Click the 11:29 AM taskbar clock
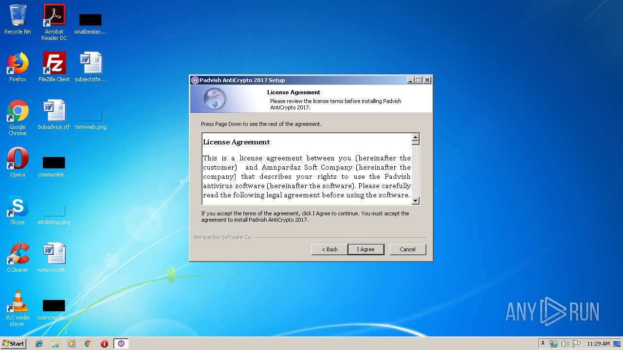 pyautogui.click(x=598, y=344)
